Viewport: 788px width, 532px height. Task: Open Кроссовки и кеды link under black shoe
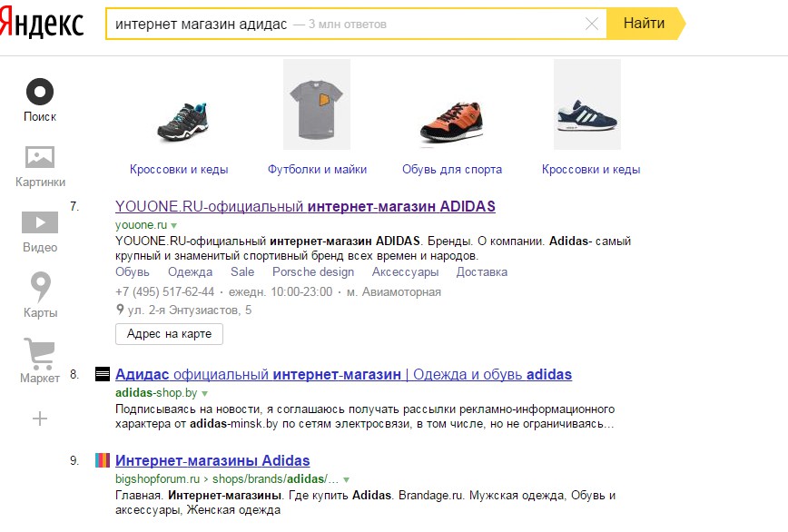coord(179,169)
